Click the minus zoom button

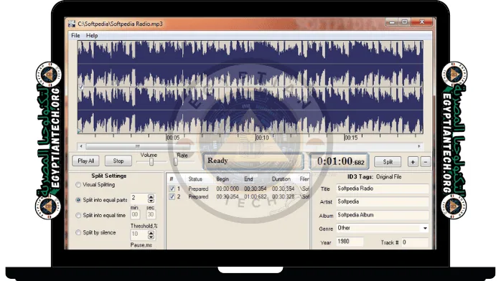(x=426, y=162)
